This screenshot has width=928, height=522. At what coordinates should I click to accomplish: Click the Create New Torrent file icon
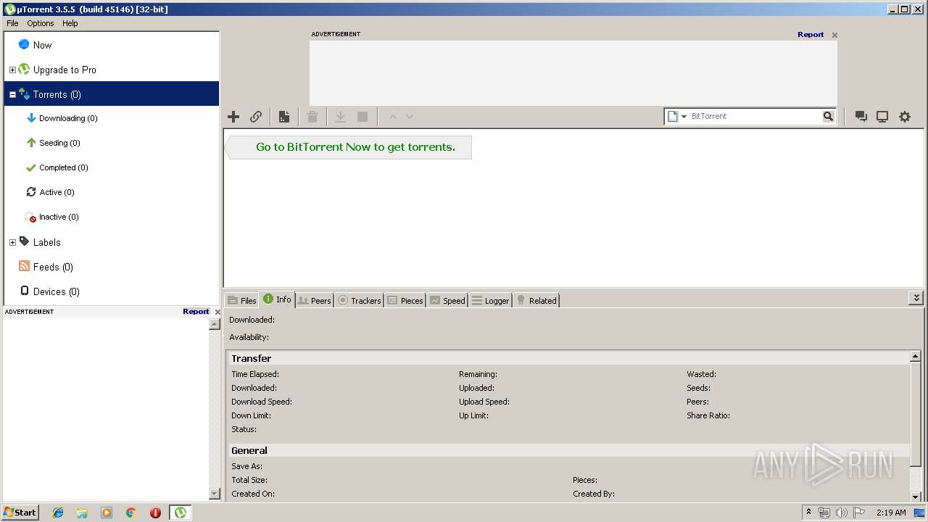pos(284,117)
